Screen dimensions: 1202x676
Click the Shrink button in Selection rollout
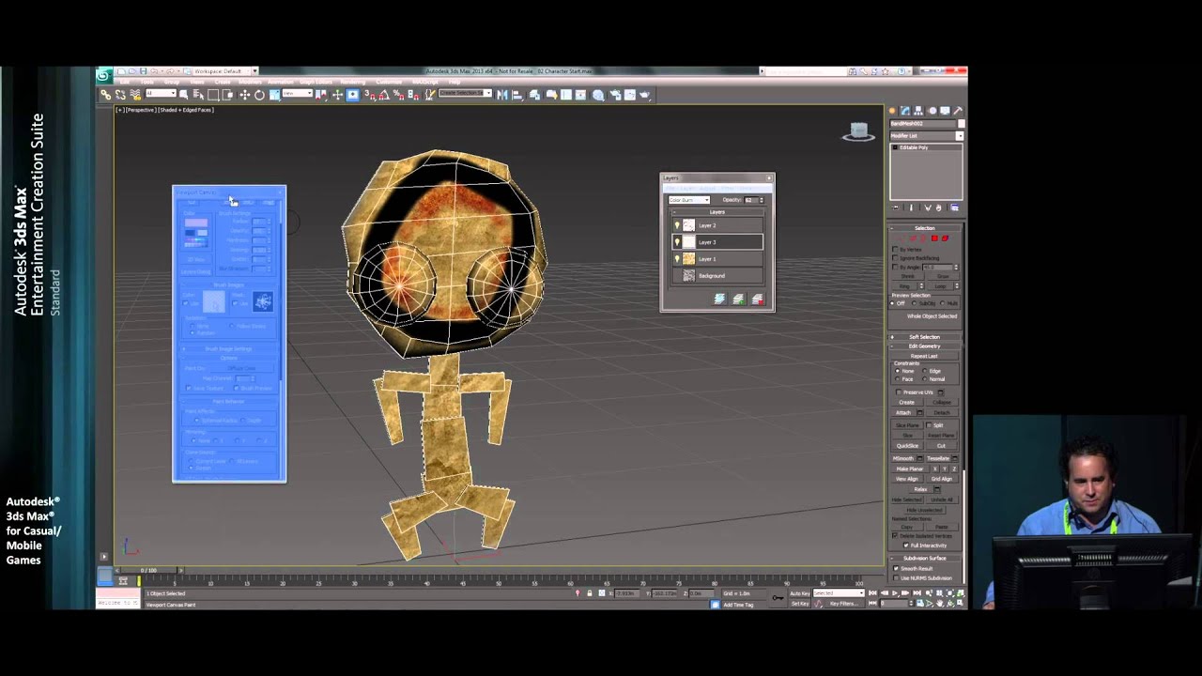(906, 276)
